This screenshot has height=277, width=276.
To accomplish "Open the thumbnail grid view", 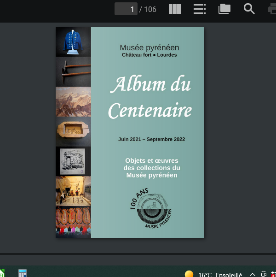I will (175, 9).
